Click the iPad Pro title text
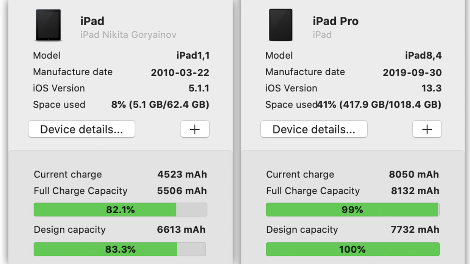This screenshot has width=470, height=264. [x=335, y=21]
